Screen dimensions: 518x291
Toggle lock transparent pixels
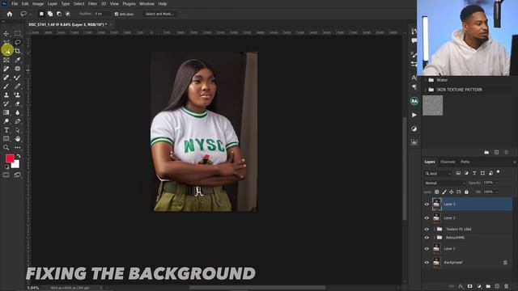pos(437,192)
